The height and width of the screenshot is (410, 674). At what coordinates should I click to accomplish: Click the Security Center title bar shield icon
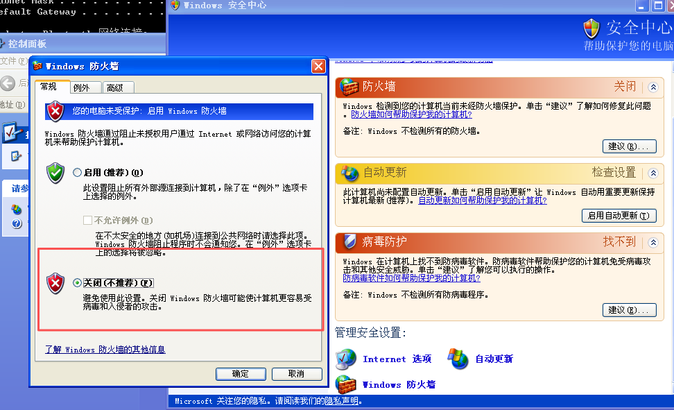175,5
